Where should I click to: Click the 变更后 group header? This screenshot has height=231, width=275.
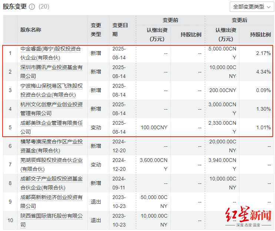239,20
